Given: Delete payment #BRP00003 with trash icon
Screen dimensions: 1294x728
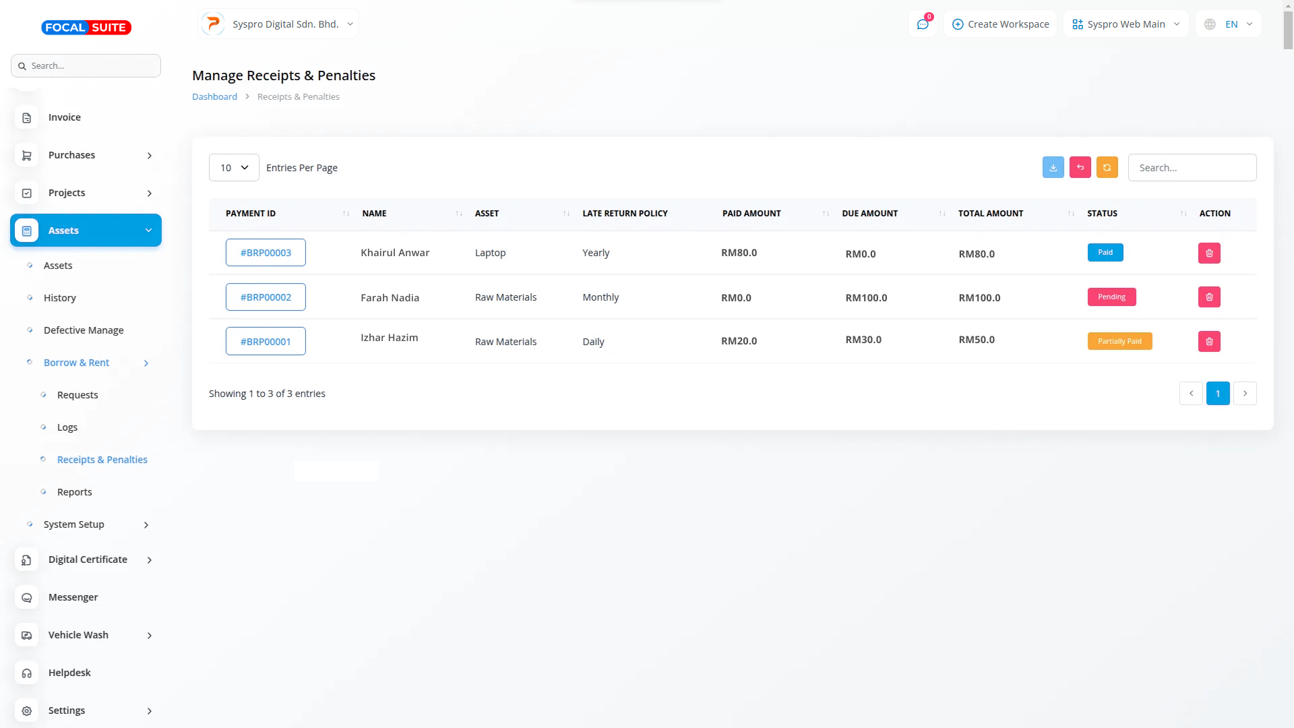Looking at the screenshot, I should [1209, 253].
